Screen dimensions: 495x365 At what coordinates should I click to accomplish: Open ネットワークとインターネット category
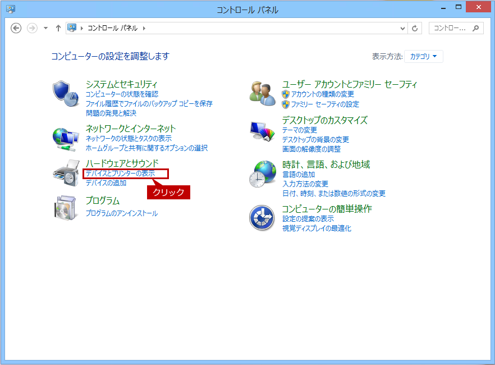point(131,129)
